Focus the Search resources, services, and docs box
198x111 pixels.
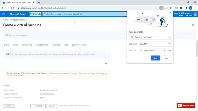(84, 14)
